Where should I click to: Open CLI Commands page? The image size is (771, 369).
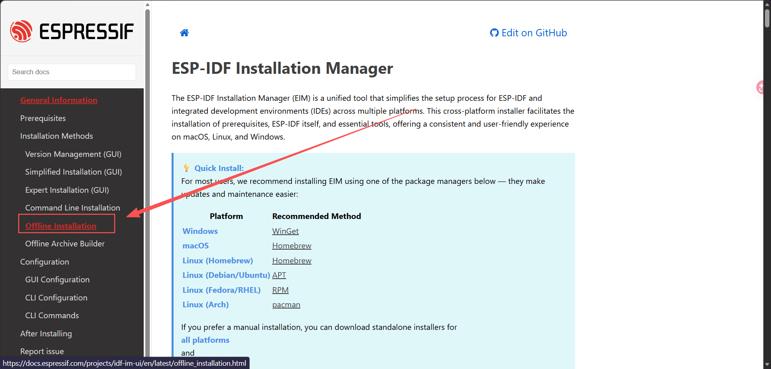pyautogui.click(x=52, y=315)
